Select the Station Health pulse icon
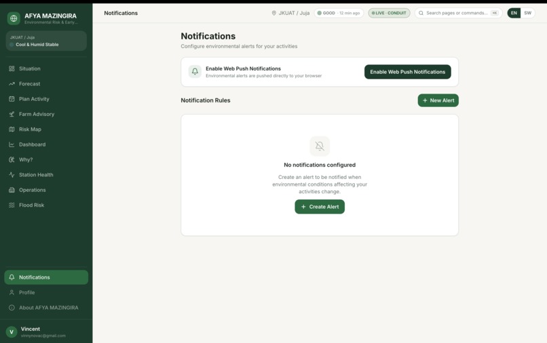 (12, 175)
